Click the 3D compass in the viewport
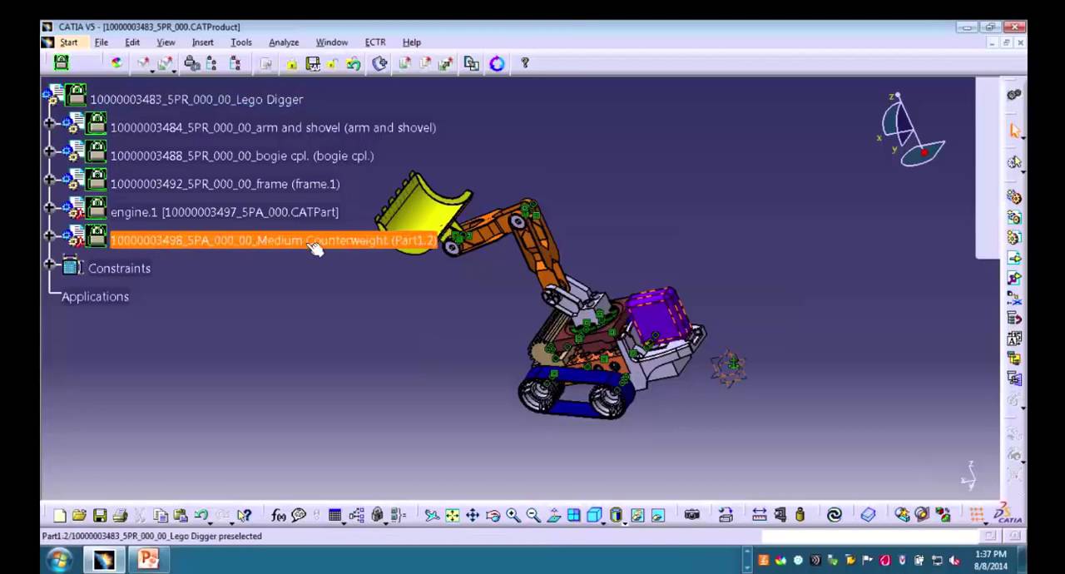Viewport: 1065px width, 574px height. tap(912, 131)
